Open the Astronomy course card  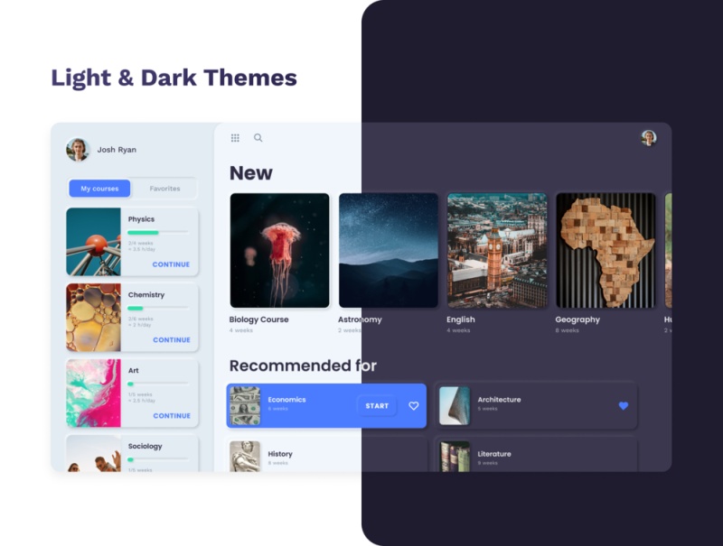[x=386, y=251]
